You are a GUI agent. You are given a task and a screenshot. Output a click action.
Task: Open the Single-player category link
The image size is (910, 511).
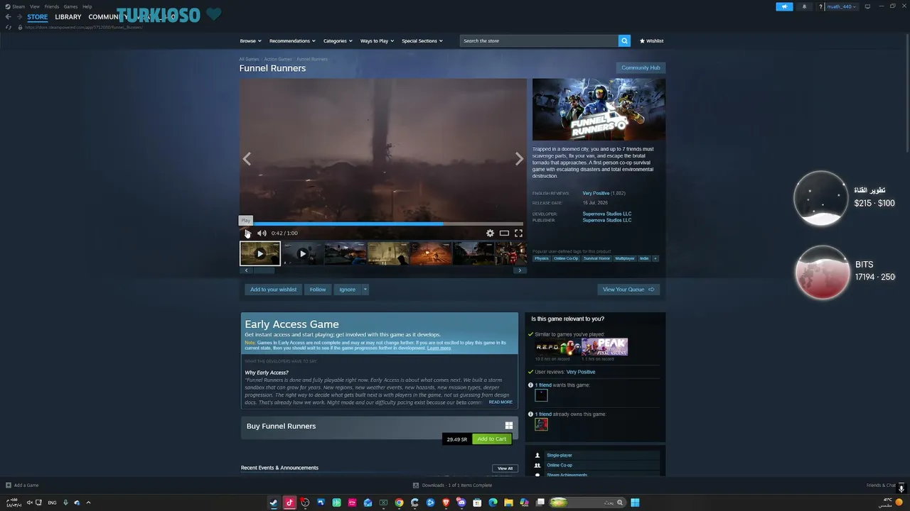[560, 456]
